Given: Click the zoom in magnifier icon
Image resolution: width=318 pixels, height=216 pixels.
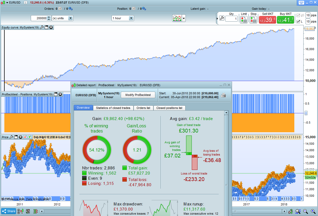Looking at the screenshot, I should click(x=313, y=211).
